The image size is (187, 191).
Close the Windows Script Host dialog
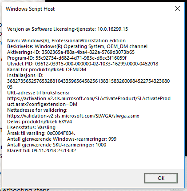tap(178, 8)
